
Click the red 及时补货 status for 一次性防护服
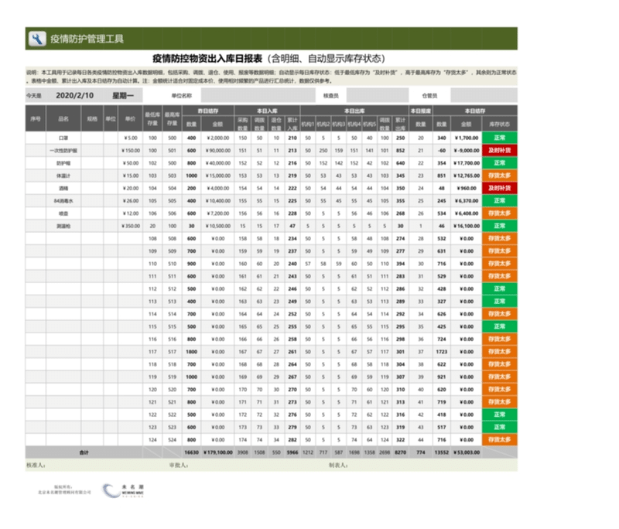click(499, 151)
